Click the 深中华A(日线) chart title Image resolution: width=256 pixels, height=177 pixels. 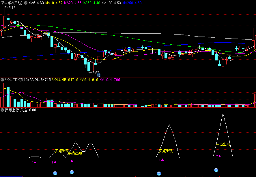tap(12, 3)
